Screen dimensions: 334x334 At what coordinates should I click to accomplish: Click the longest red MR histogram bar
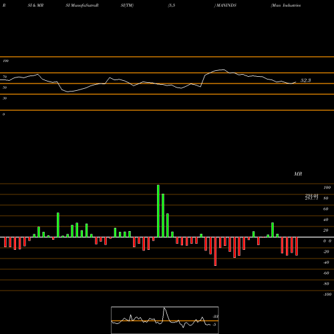(215, 251)
